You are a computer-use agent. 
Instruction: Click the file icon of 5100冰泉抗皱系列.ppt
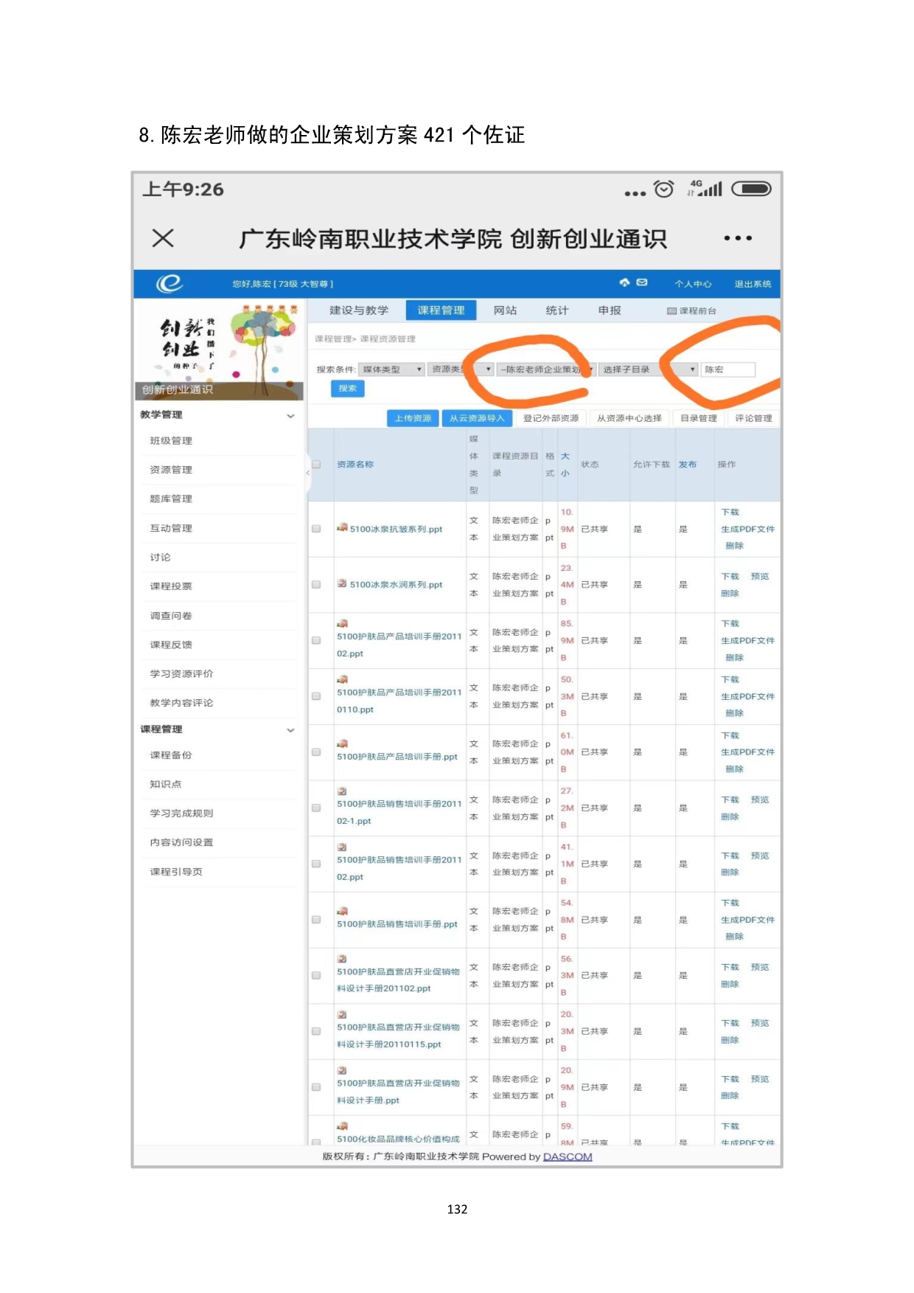[342, 527]
